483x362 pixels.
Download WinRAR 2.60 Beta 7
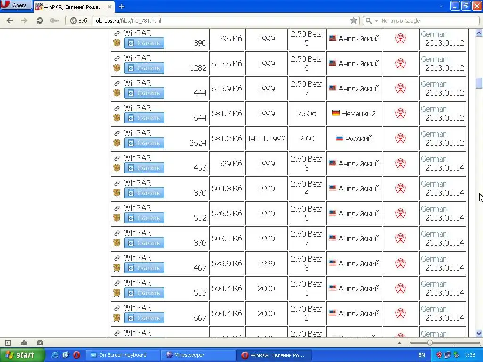click(144, 243)
